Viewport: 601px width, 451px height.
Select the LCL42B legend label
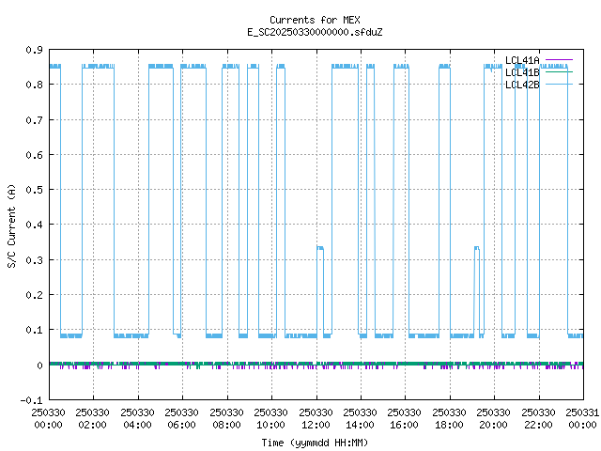point(522,85)
